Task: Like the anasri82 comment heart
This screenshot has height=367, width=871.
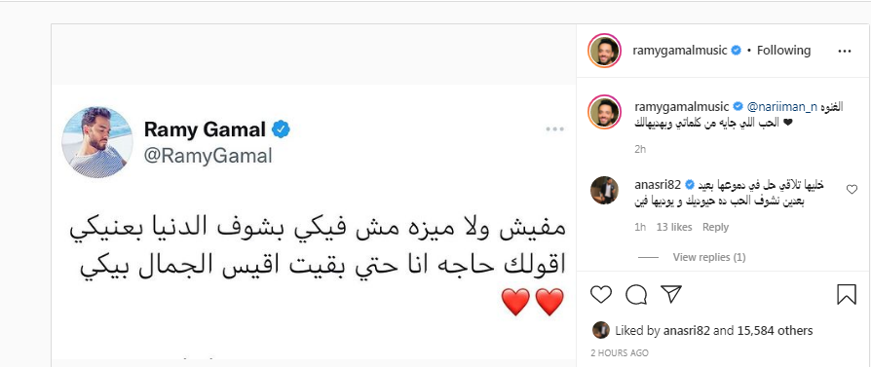Action: [851, 189]
